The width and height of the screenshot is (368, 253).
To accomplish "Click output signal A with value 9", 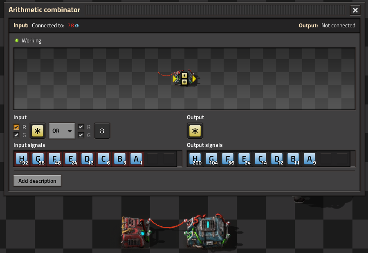I will coord(310,159).
